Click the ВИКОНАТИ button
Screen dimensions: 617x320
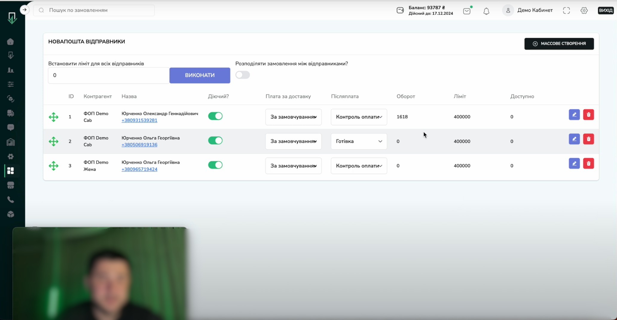200,75
